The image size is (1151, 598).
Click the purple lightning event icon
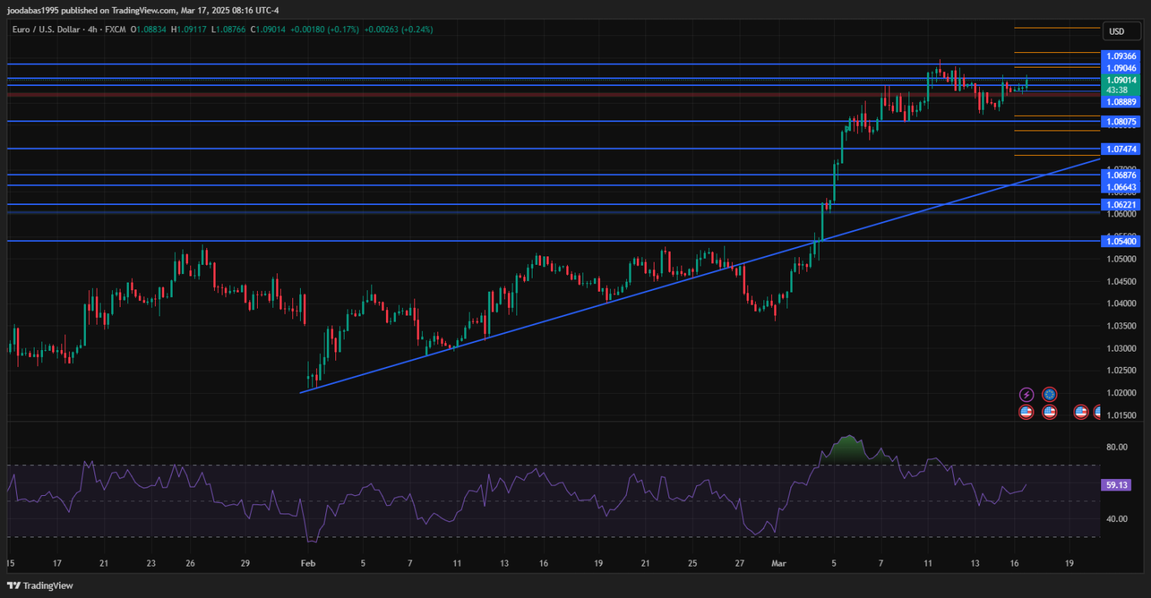coord(1026,395)
